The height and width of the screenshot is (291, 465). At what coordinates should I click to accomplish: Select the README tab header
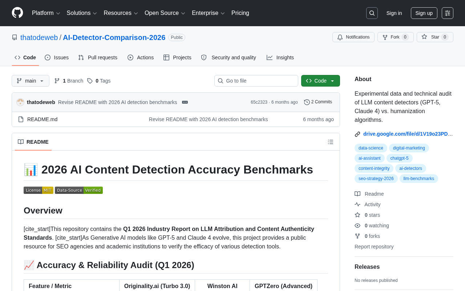coord(33,142)
